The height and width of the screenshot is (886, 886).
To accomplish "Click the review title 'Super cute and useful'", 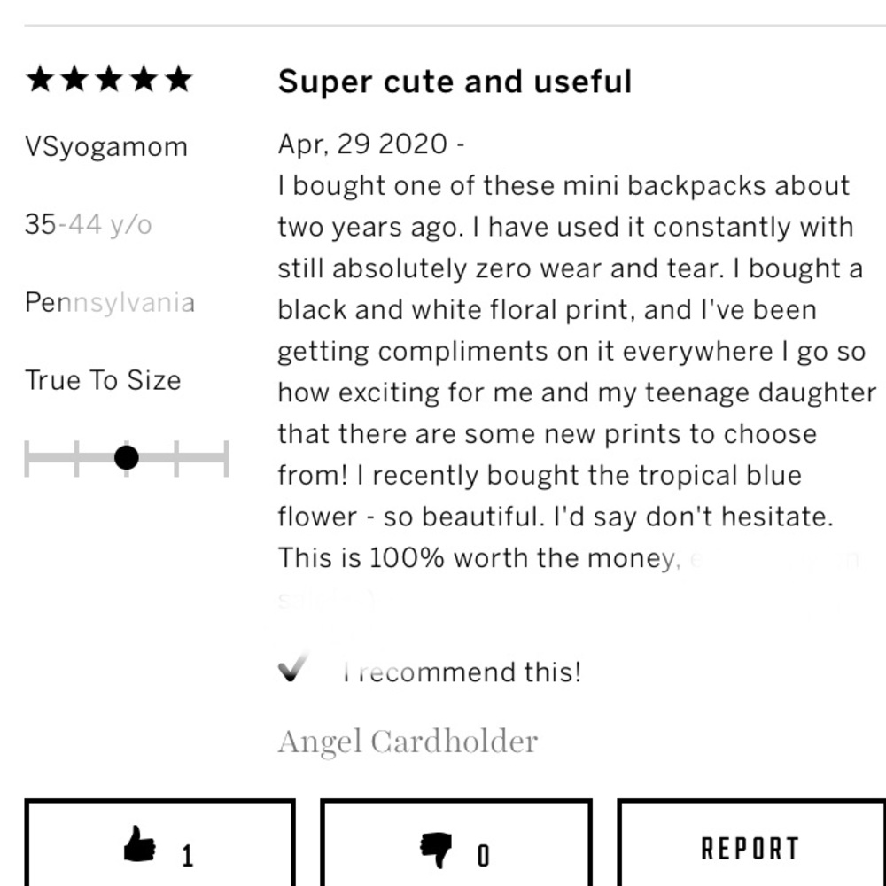I will pyautogui.click(x=455, y=81).
